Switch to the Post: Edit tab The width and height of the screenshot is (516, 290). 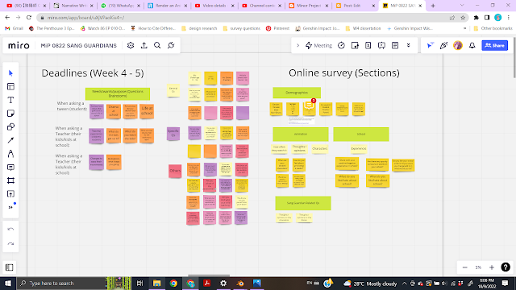[x=355, y=6]
